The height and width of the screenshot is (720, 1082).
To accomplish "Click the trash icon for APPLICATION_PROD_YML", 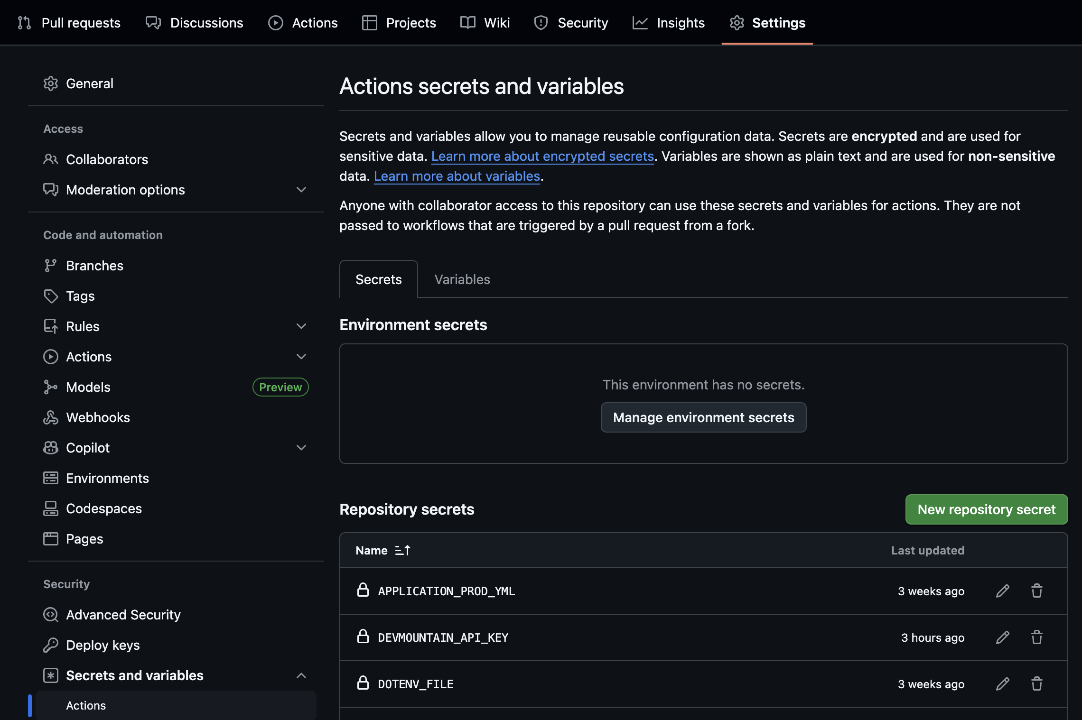I will (1036, 591).
